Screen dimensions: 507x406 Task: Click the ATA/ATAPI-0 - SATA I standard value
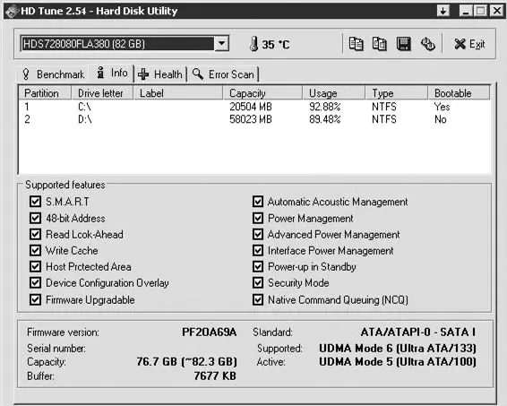(418, 333)
